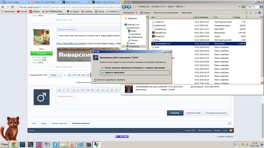Open Skype from the taskbar

tap(55, 144)
